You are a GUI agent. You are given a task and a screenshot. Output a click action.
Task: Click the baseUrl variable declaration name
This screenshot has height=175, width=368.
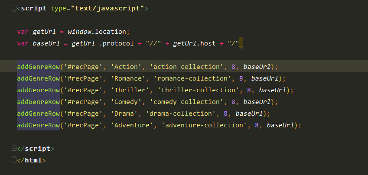(x=46, y=43)
